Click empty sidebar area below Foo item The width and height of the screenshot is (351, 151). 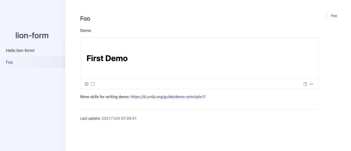(x=33, y=109)
